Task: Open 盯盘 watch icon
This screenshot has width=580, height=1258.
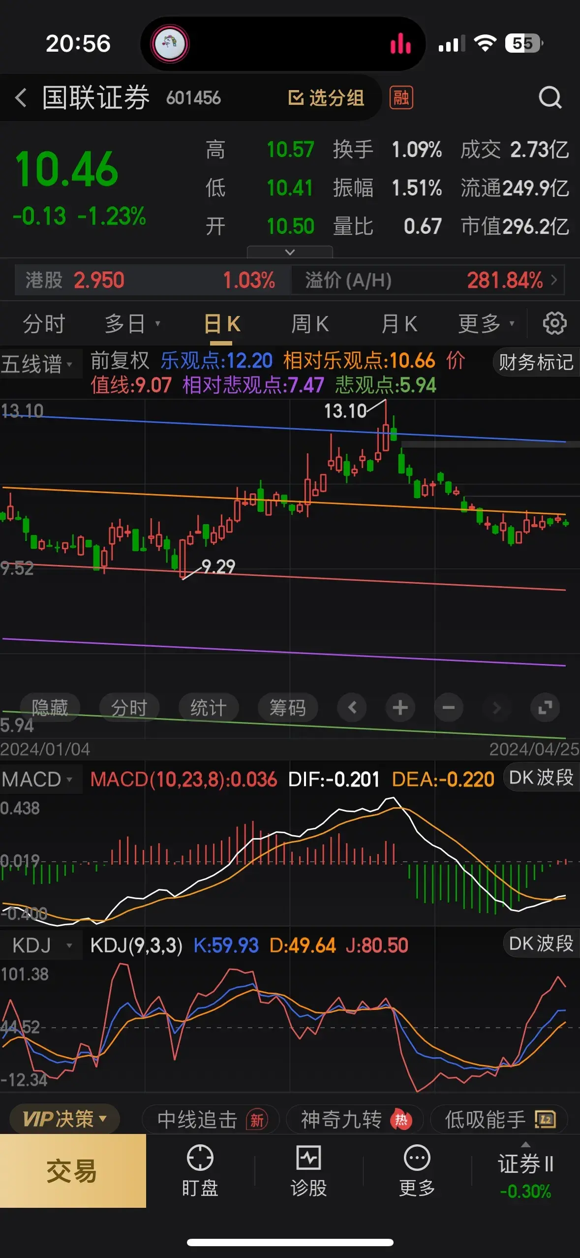Action: pyautogui.click(x=200, y=1171)
